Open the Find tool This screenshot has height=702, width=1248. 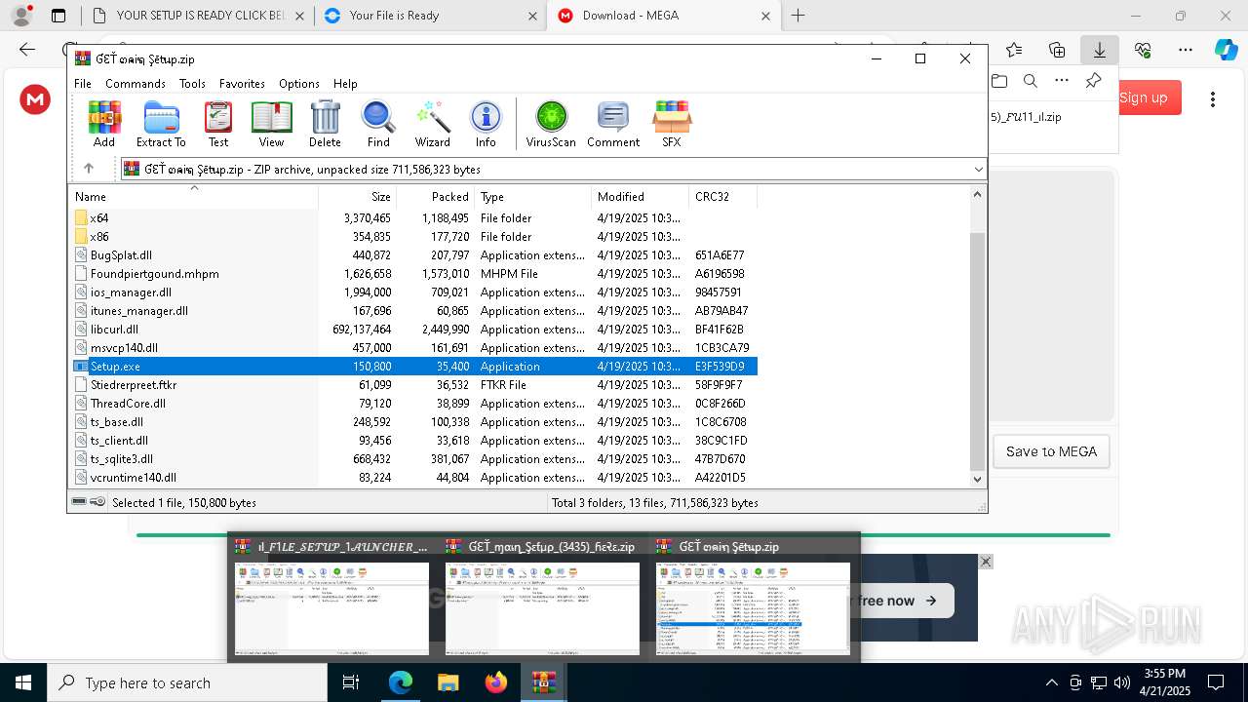tap(378, 124)
